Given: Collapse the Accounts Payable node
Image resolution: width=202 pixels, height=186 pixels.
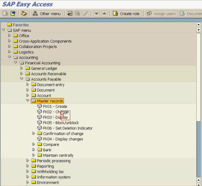Looking at the screenshot, I should click(x=21, y=79).
